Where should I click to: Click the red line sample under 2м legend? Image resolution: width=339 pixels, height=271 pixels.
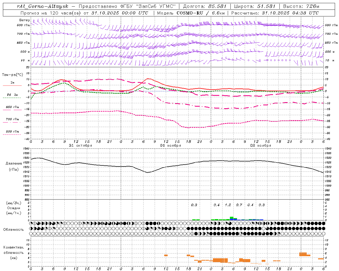[x=12, y=86]
